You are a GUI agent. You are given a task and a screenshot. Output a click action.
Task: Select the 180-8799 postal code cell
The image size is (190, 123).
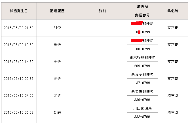click(142, 49)
